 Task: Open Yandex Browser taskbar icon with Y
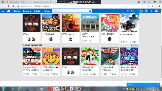(x=57, y=89)
